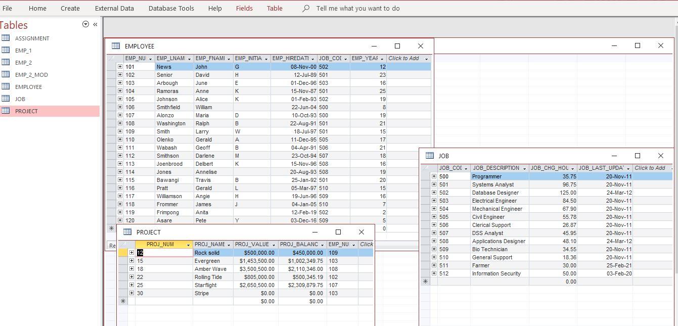The width and height of the screenshot is (678, 326).
Task: Expand subdatasheet for employee 101 with plus sign
Action: click(x=119, y=66)
